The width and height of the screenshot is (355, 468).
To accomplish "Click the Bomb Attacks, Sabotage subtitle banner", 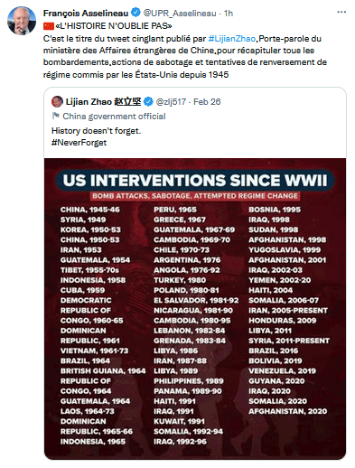I will click(x=195, y=196).
